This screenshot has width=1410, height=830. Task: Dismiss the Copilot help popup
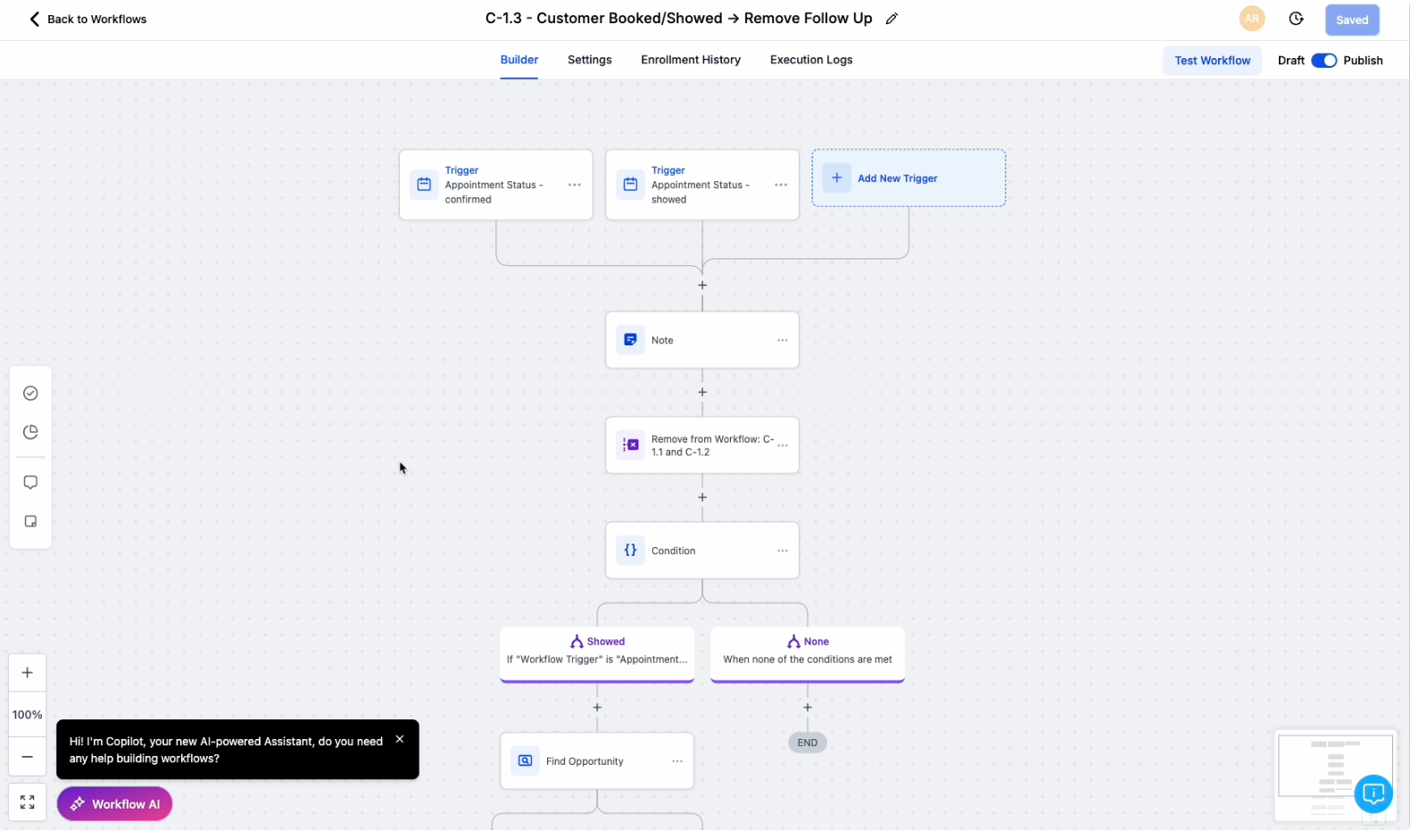click(x=400, y=739)
